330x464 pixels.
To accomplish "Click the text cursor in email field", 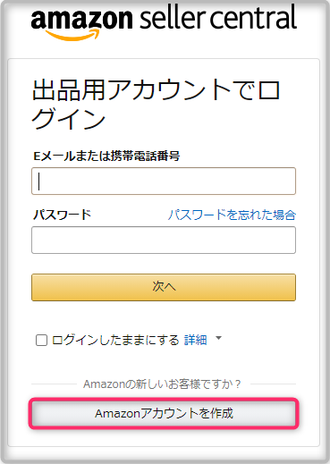I will point(39,181).
